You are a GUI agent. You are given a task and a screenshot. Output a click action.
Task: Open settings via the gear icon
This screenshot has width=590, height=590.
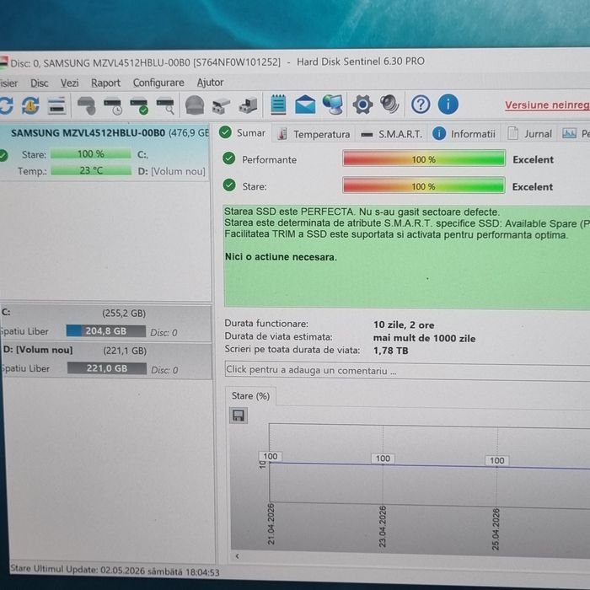[x=362, y=105]
